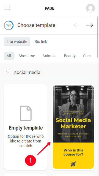Filter templates by Animals category

tap(50, 56)
